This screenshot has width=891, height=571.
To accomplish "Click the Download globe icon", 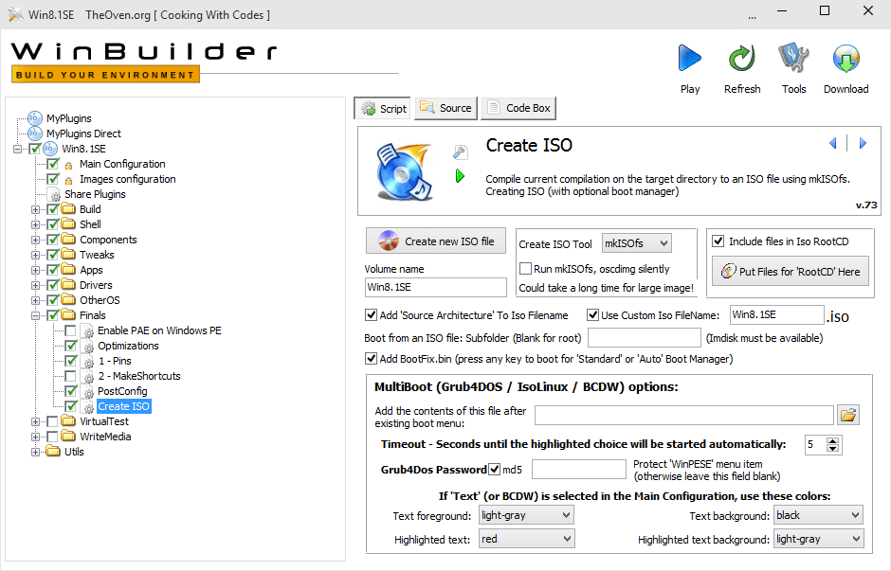I will (846, 58).
